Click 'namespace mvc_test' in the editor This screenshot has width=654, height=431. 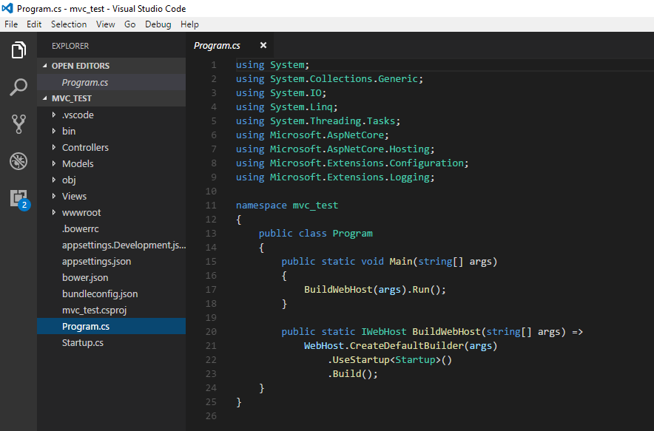click(287, 206)
